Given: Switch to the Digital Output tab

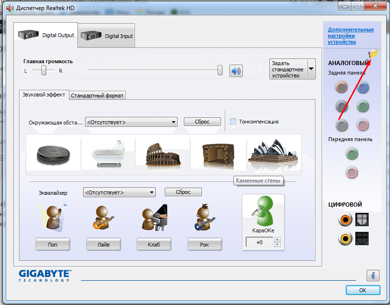Looking at the screenshot, I should pos(46,35).
